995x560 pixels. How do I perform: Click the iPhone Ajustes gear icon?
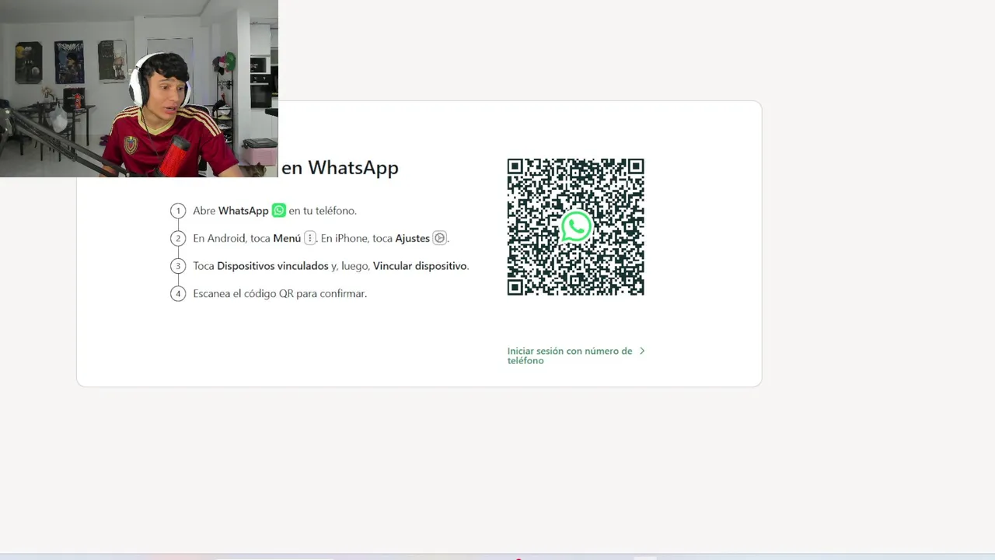pos(439,238)
